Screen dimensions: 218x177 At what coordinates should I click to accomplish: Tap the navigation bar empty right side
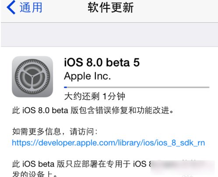click(176, 7)
